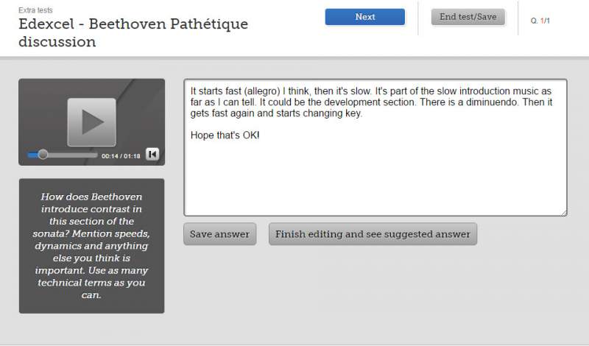Play the audio clip with the large play button
The width and height of the screenshot is (589, 346).
[x=91, y=122]
